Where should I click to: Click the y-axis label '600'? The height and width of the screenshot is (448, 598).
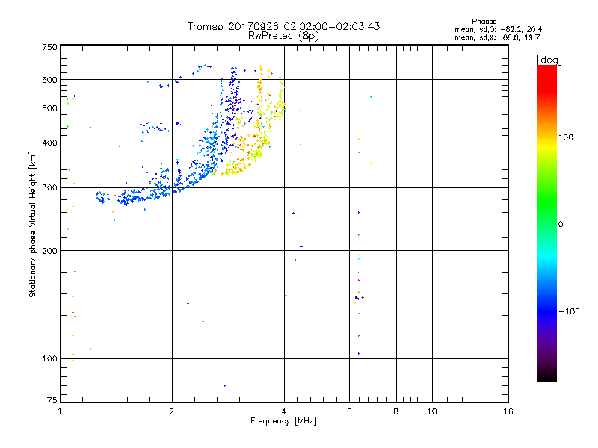(49, 80)
